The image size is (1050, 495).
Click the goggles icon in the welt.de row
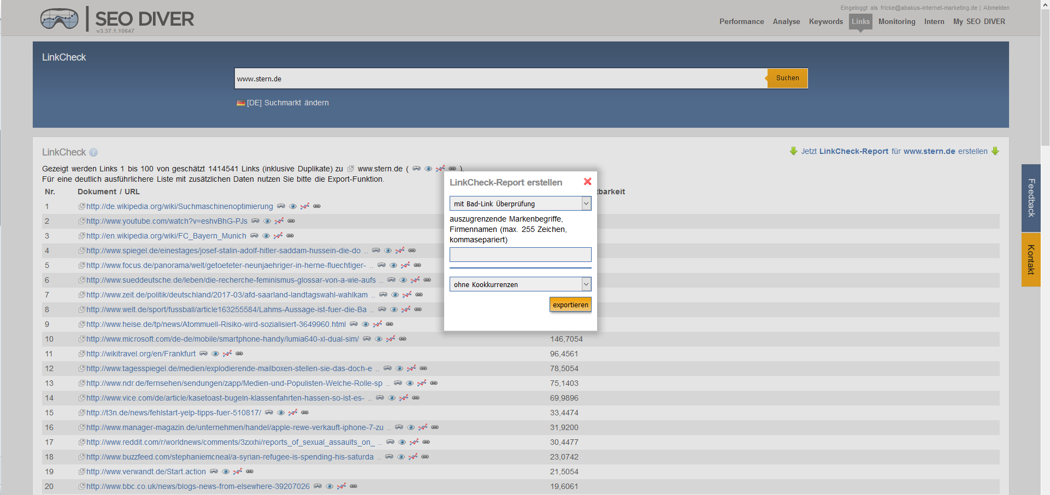coord(382,309)
